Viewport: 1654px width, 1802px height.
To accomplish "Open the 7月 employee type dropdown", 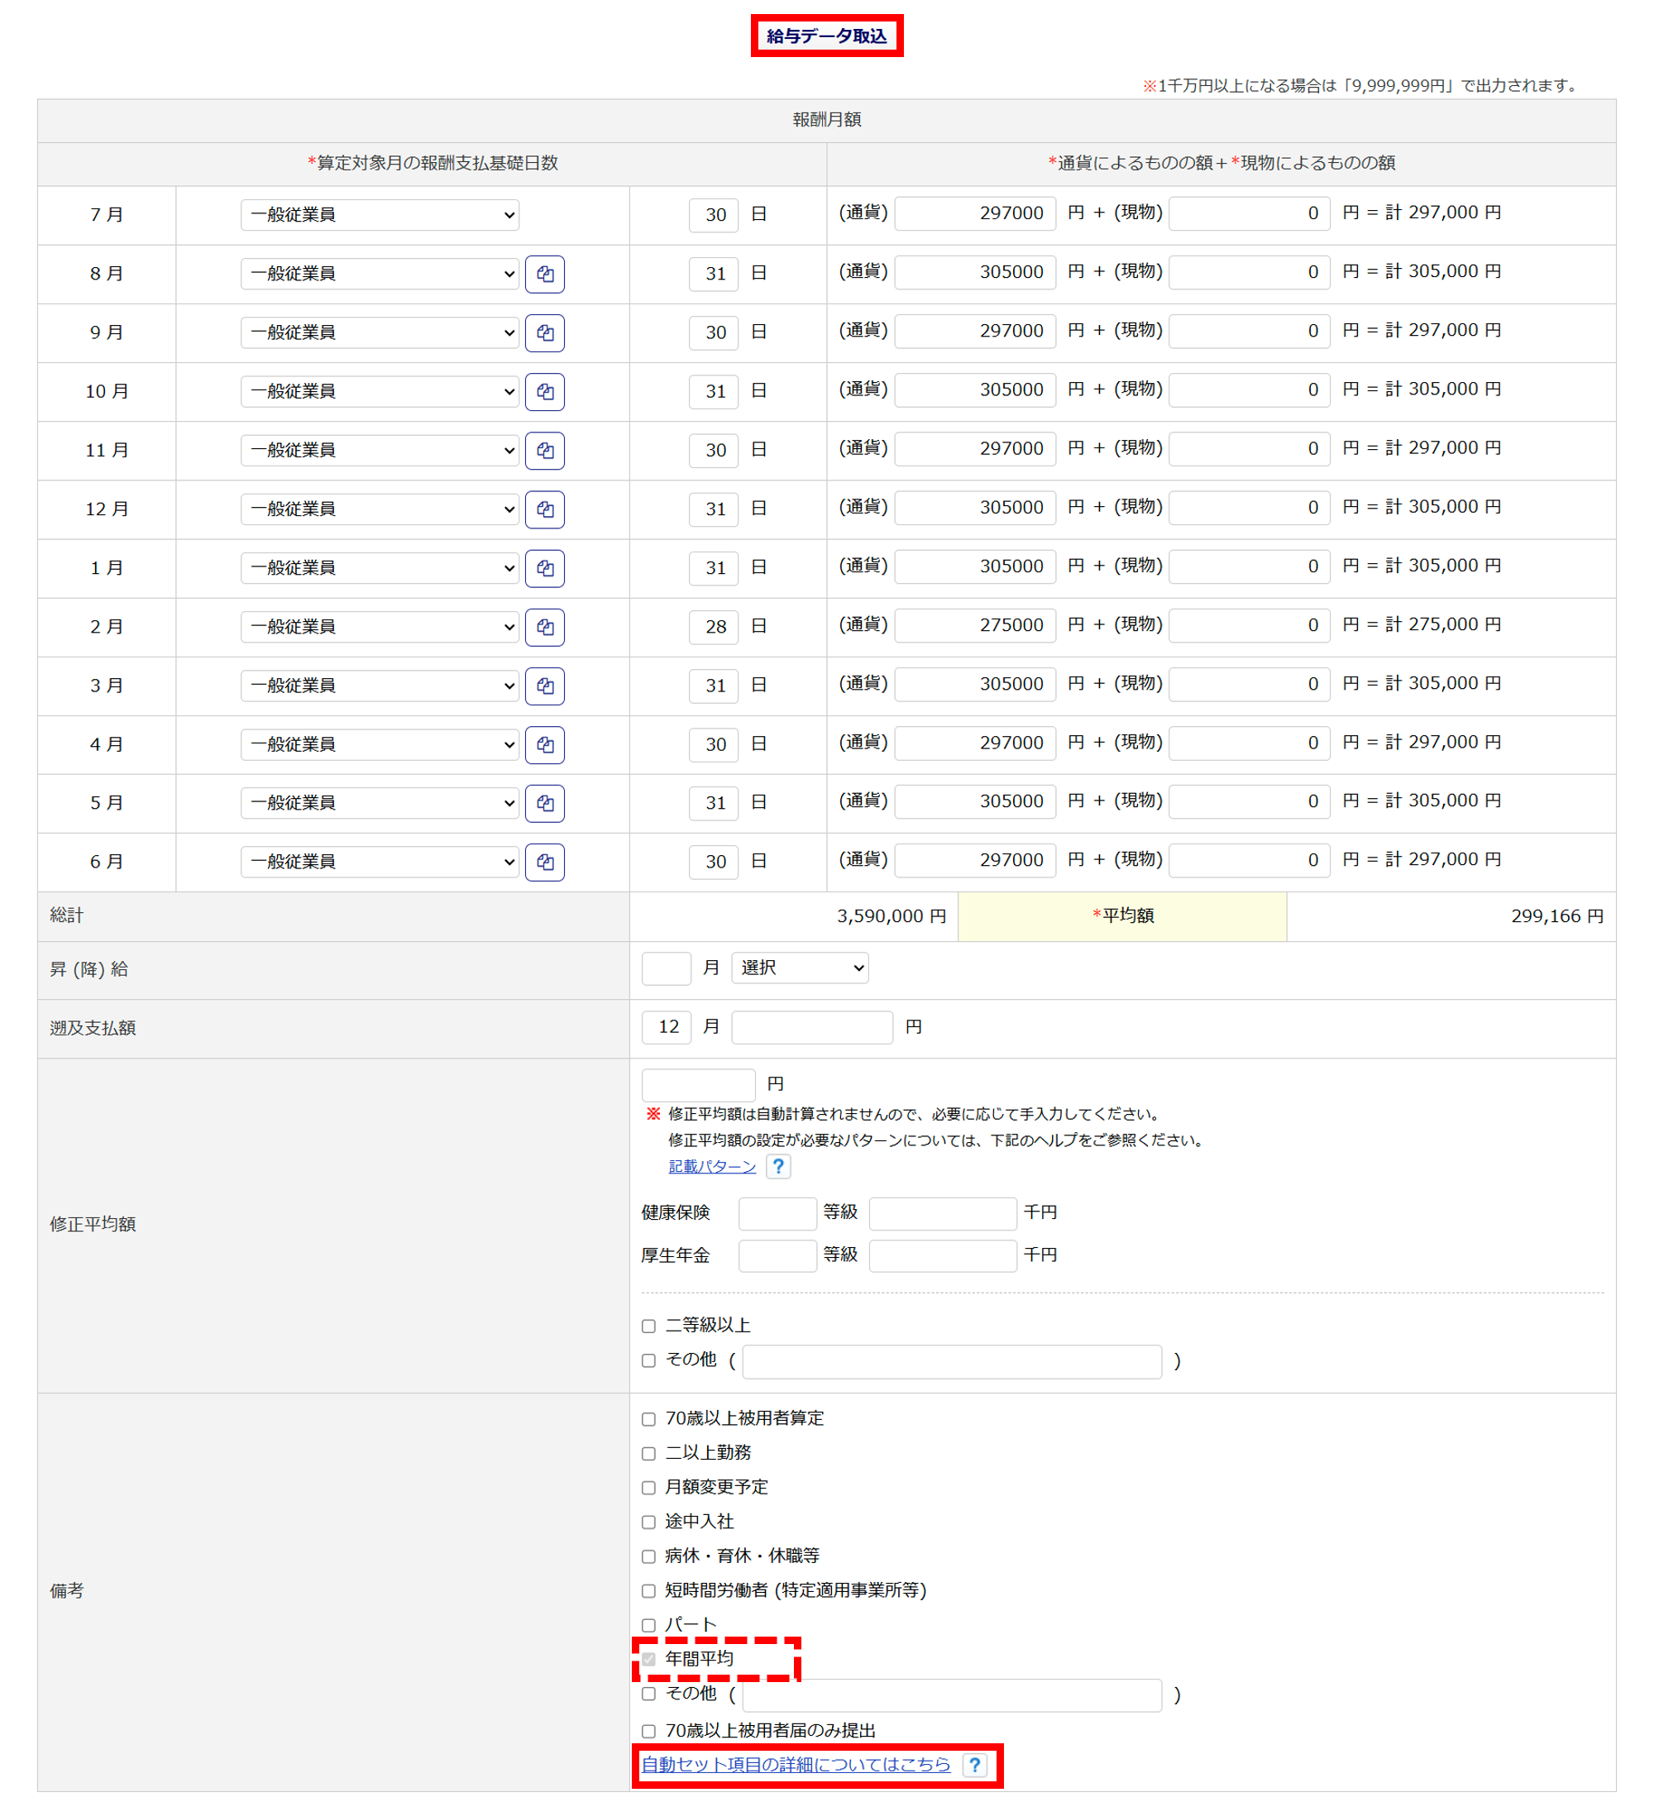I will [x=380, y=215].
